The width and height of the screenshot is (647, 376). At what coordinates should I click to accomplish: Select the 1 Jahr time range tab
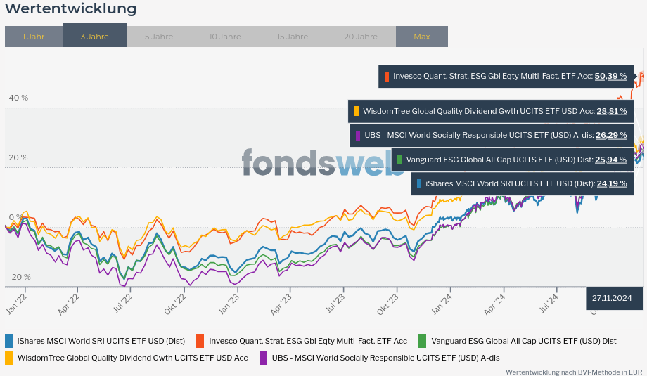pos(33,37)
